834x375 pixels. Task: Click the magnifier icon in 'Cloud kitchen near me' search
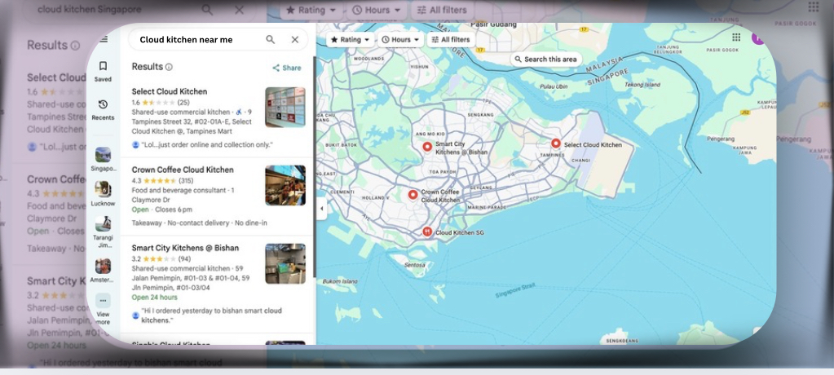(x=270, y=39)
